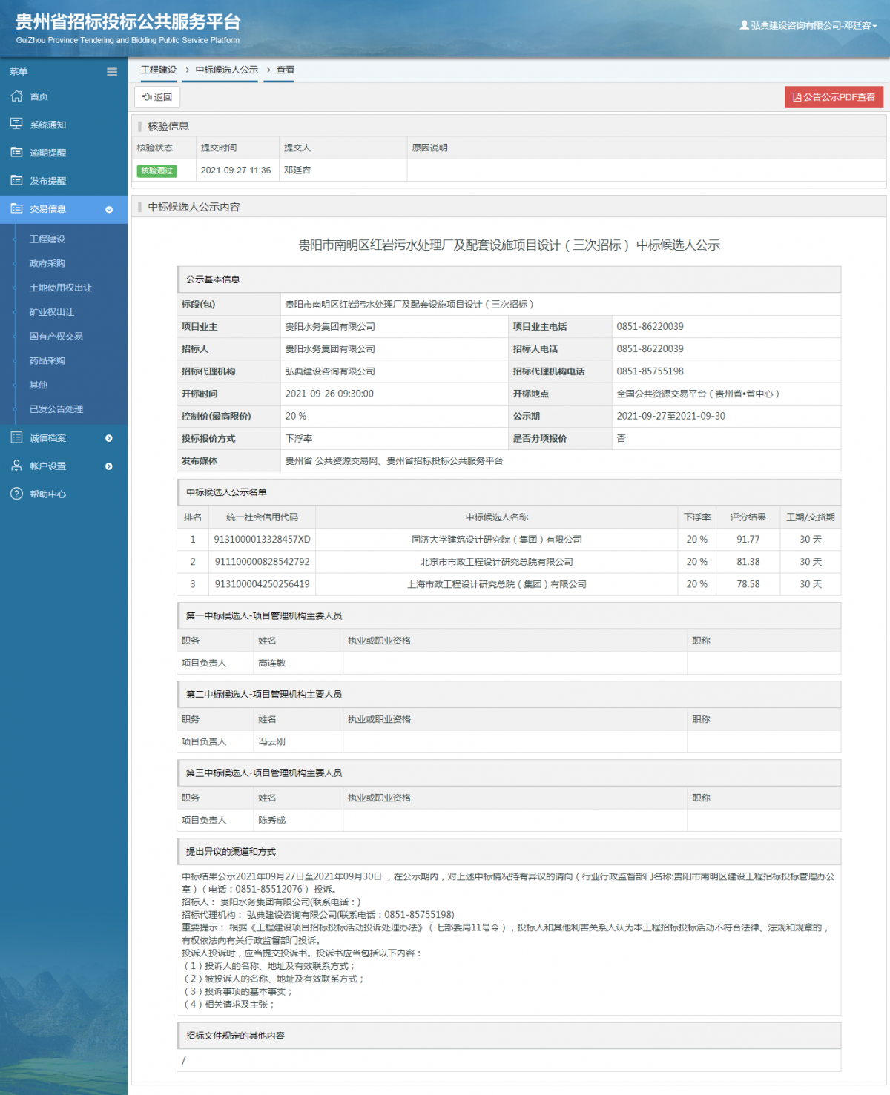The image size is (890, 1095).
Task: Click credit code 911100000828542792
Action: (262, 562)
